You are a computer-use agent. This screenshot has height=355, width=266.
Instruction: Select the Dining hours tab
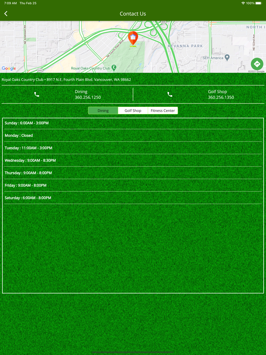coord(103,111)
